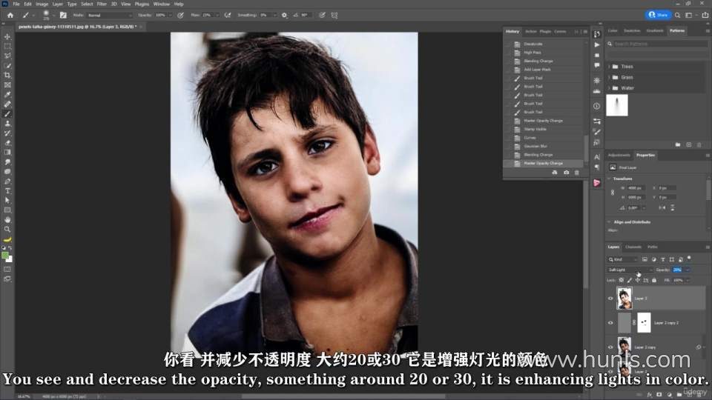Image resolution: width=712 pixels, height=400 pixels.
Task: Hide the Layer 2 copy 2 layer
Action: [610, 323]
